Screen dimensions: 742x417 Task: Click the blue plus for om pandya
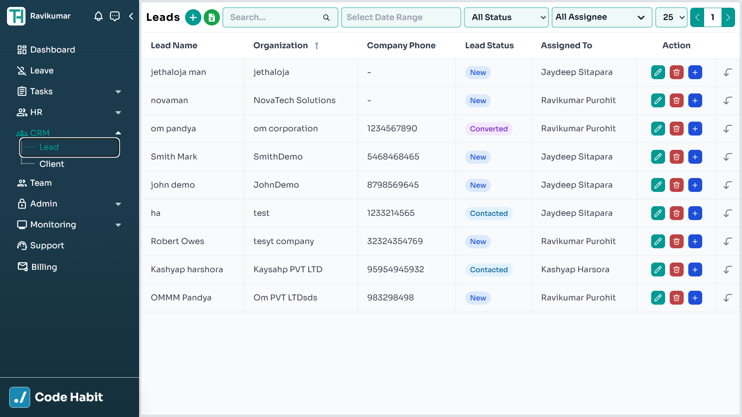[x=695, y=129]
